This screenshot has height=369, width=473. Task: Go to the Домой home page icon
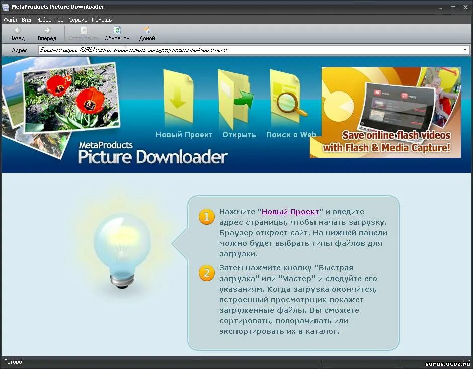pos(147,31)
